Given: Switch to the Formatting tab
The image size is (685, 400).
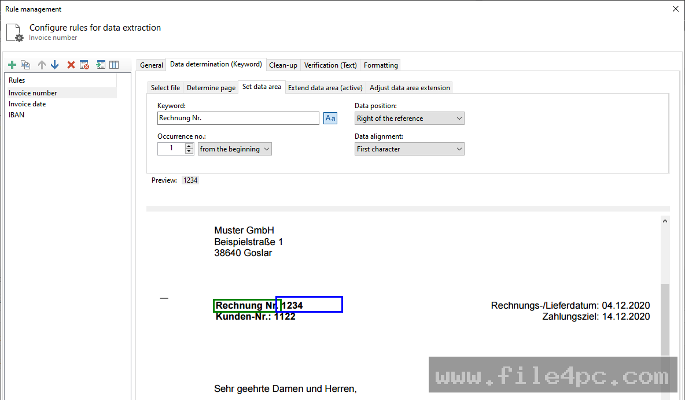Looking at the screenshot, I should tap(381, 65).
